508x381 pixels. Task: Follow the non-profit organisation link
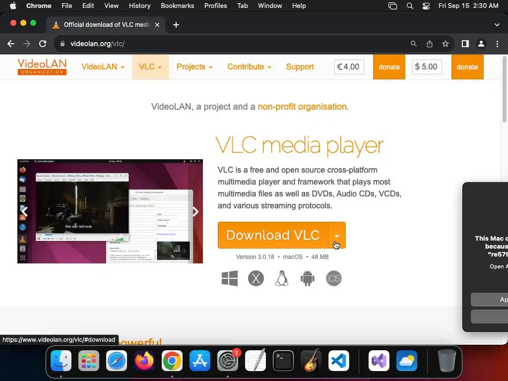point(303,107)
